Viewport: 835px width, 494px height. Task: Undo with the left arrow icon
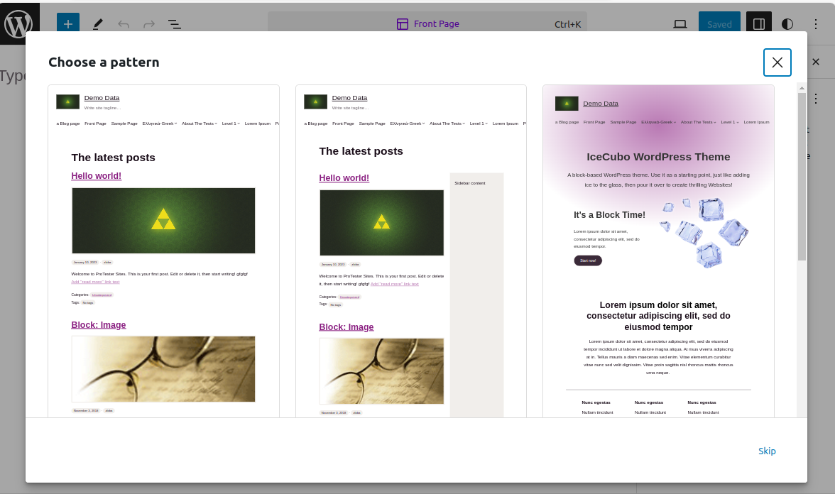click(x=124, y=24)
